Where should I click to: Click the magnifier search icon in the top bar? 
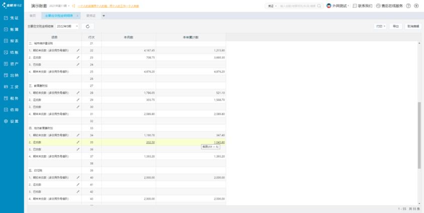click(319, 6)
